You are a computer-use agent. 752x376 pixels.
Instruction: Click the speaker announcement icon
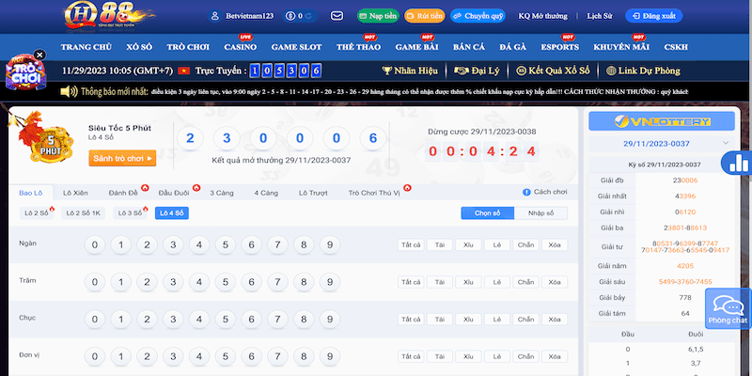click(x=68, y=92)
